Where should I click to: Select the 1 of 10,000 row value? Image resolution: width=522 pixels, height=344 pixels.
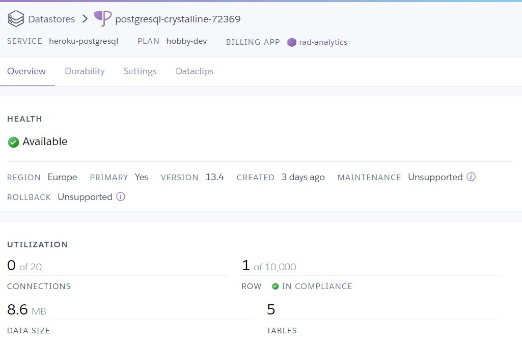click(269, 266)
